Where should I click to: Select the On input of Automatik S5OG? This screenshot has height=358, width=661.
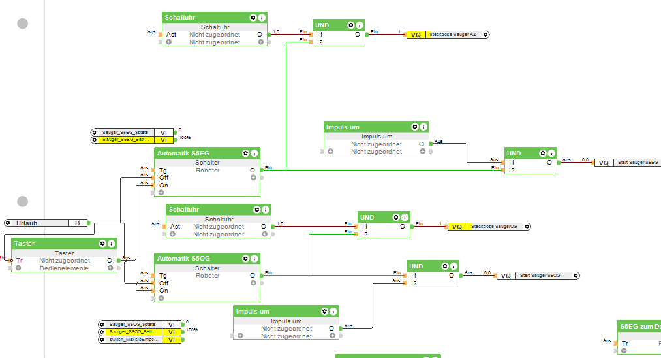164,291
